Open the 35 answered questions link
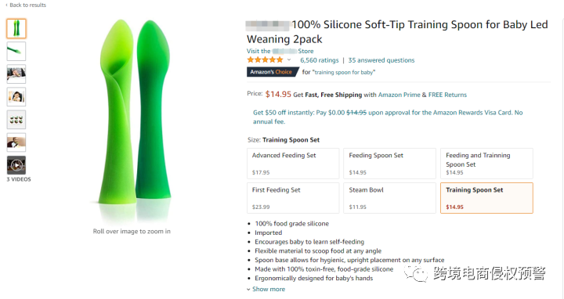Screen dimensions: 564x299 tap(381, 60)
